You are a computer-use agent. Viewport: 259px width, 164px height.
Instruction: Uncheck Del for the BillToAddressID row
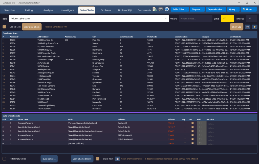click(x=192, y=135)
